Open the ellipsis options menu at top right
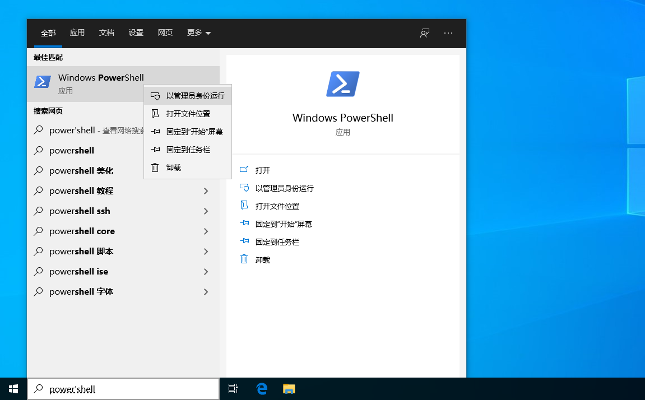This screenshot has height=400, width=645. pos(448,33)
